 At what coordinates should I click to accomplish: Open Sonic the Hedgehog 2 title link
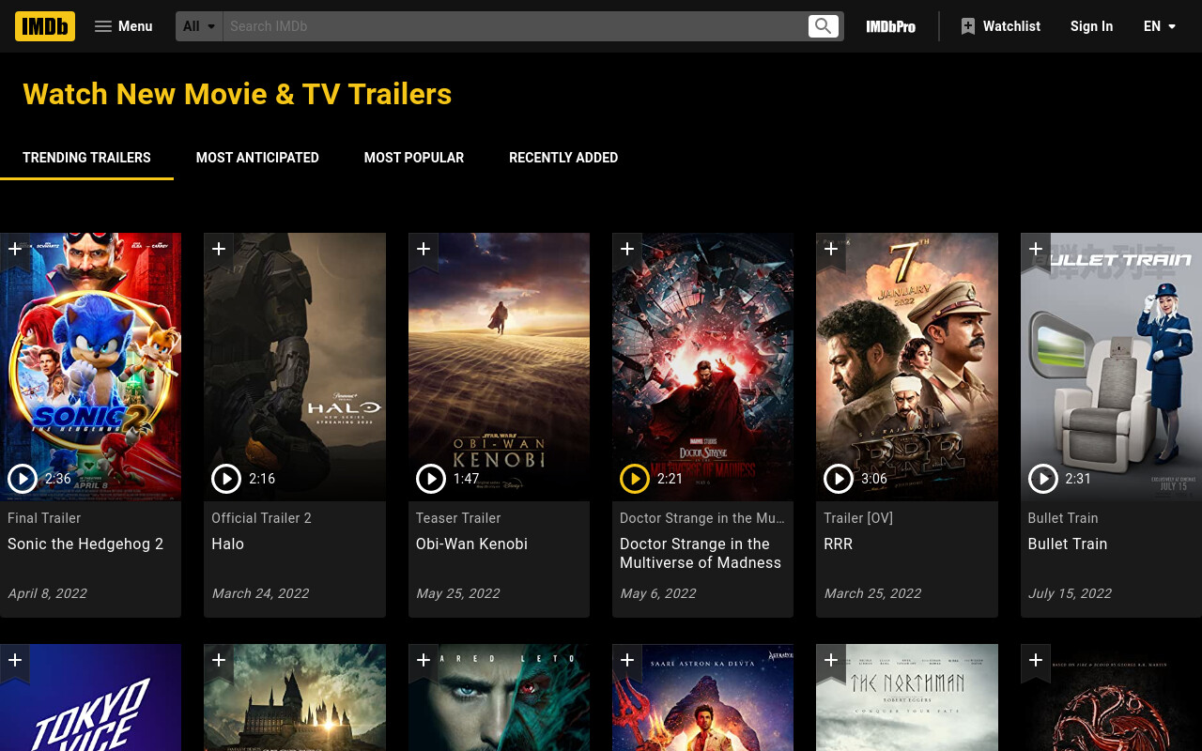85,544
